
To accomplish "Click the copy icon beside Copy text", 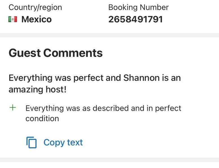I will pyautogui.click(x=32, y=142).
